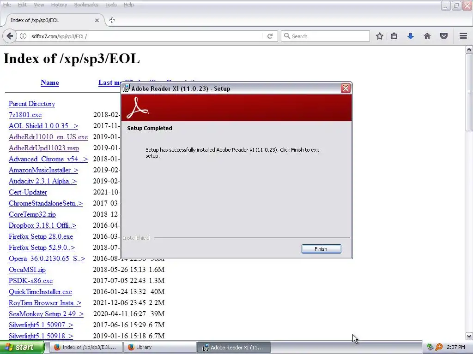Show your bookmarks list icon
Viewport: 473px width, 354px height.
(x=394, y=36)
